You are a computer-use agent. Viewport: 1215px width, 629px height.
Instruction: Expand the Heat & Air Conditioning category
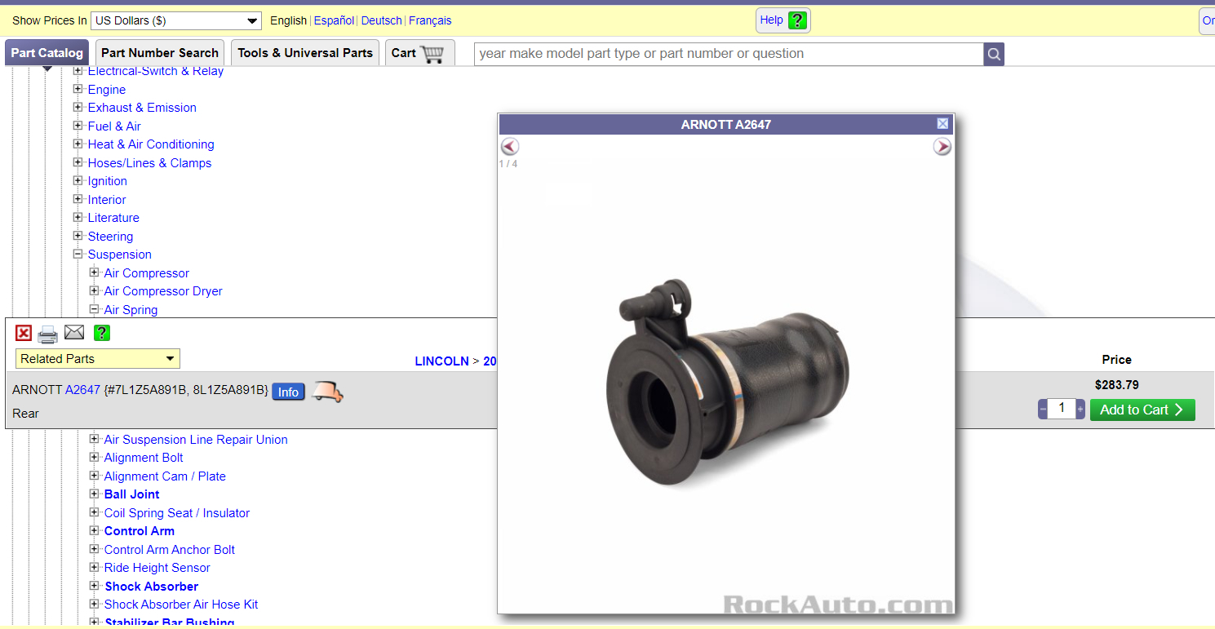[x=78, y=144]
